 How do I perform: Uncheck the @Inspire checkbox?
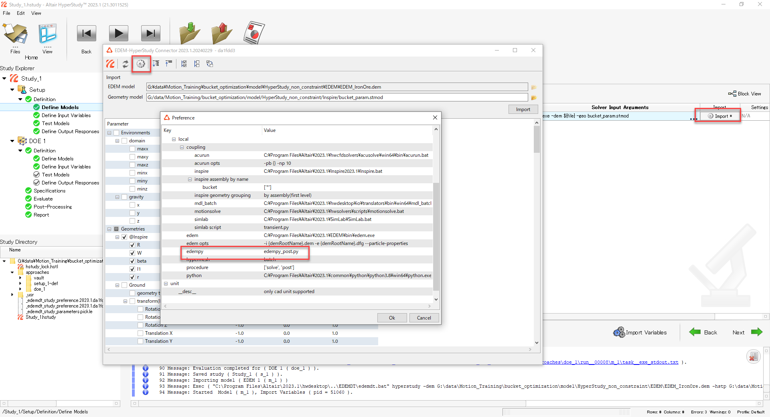pyautogui.click(x=124, y=237)
